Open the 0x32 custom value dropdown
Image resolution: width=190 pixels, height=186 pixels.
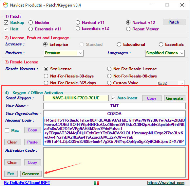[x=171, y=83]
